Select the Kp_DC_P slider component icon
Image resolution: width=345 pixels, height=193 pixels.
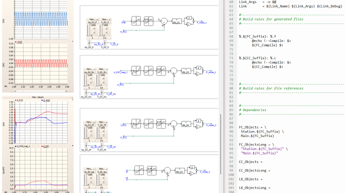89,43
